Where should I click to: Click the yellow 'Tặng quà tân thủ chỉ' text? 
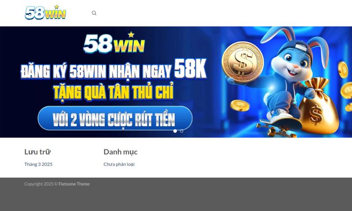pyautogui.click(x=114, y=91)
